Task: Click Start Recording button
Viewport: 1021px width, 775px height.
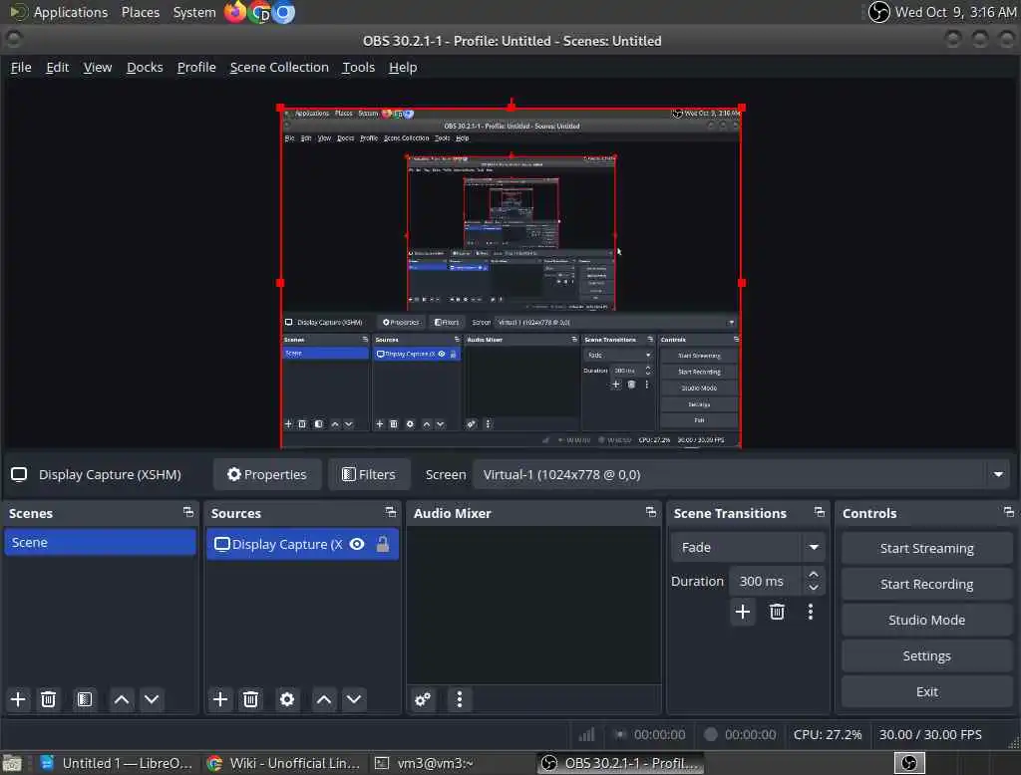Action: pyautogui.click(x=927, y=584)
